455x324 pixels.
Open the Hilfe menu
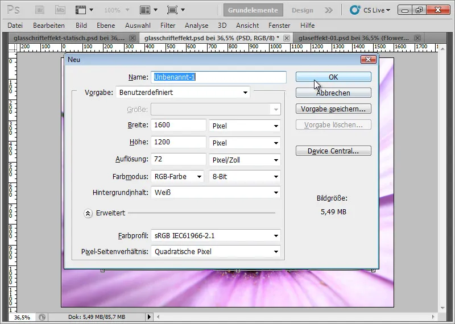307,26
